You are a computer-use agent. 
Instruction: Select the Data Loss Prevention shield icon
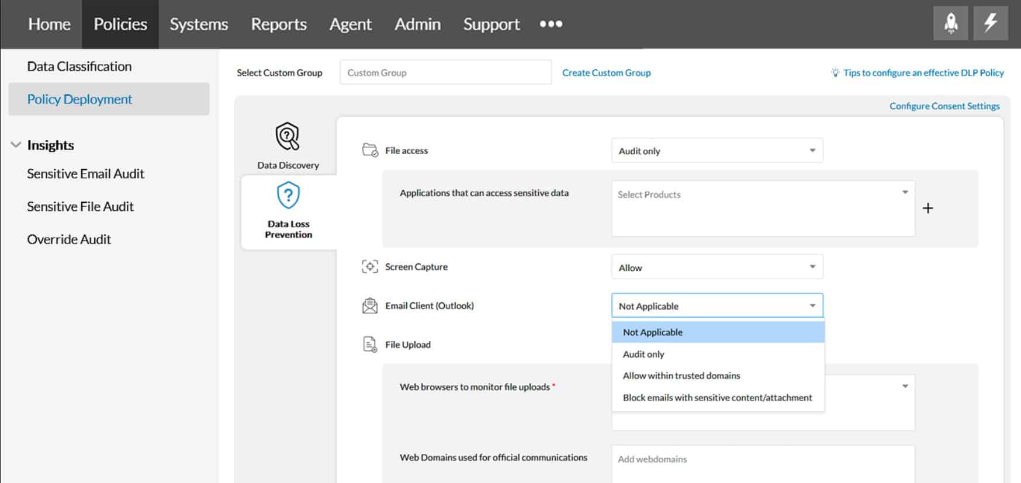tap(288, 195)
